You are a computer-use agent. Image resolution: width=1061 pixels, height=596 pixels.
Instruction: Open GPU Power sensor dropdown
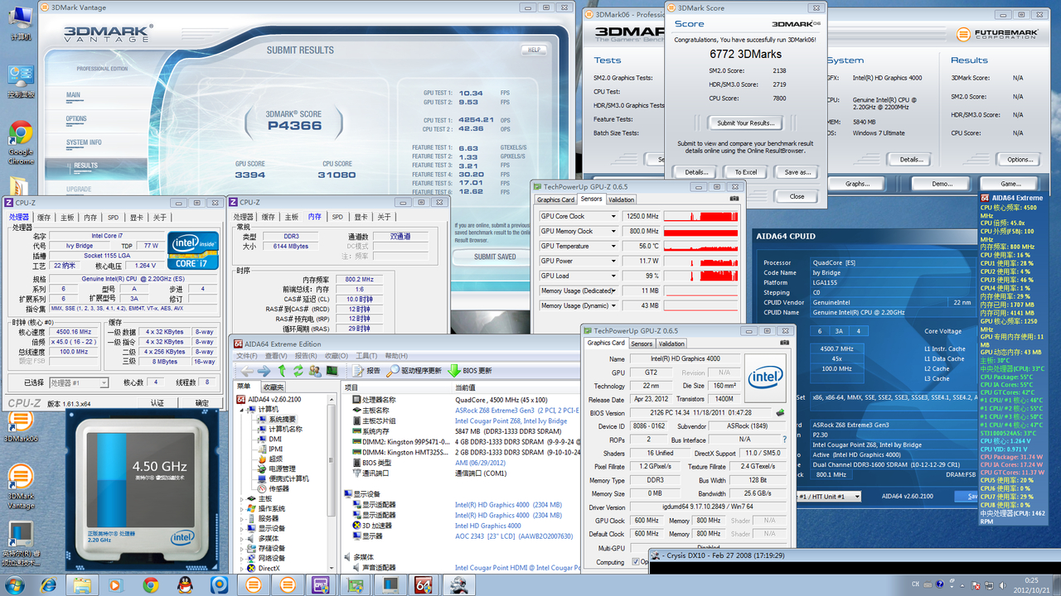click(x=613, y=262)
